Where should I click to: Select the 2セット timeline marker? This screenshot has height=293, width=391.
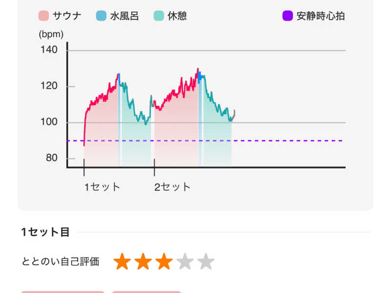point(173,187)
